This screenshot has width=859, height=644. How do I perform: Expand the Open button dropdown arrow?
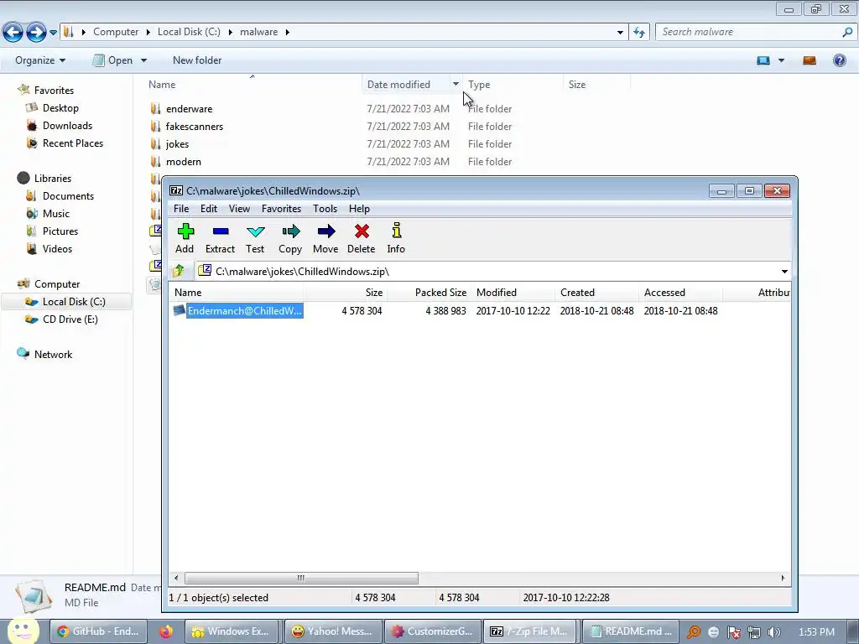[x=144, y=60]
